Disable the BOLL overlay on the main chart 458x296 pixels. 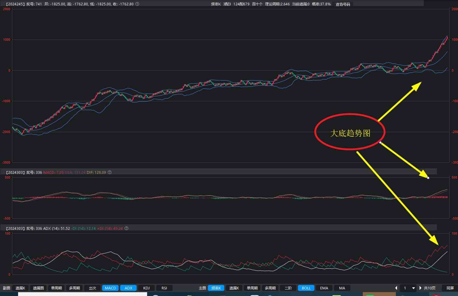point(306,288)
